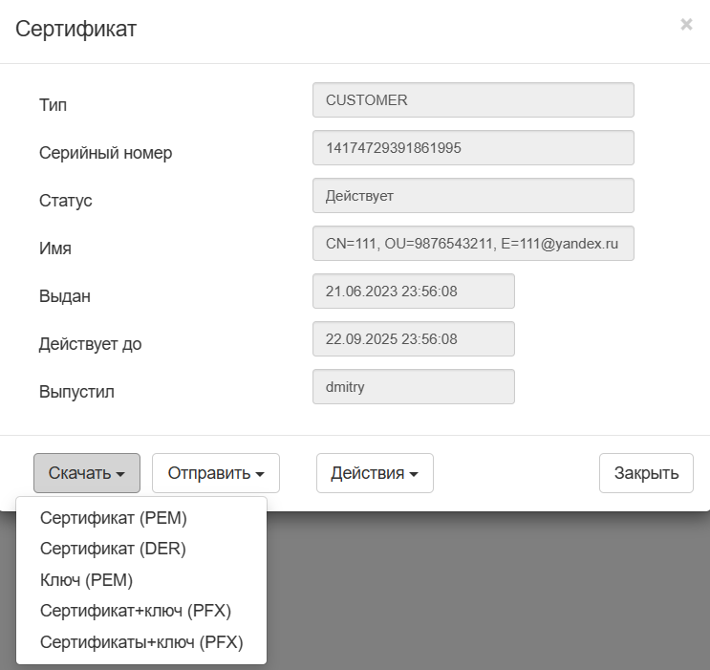Image resolution: width=710 pixels, height=670 pixels.
Task: Expand the Отправить dropdown
Action: (x=215, y=472)
